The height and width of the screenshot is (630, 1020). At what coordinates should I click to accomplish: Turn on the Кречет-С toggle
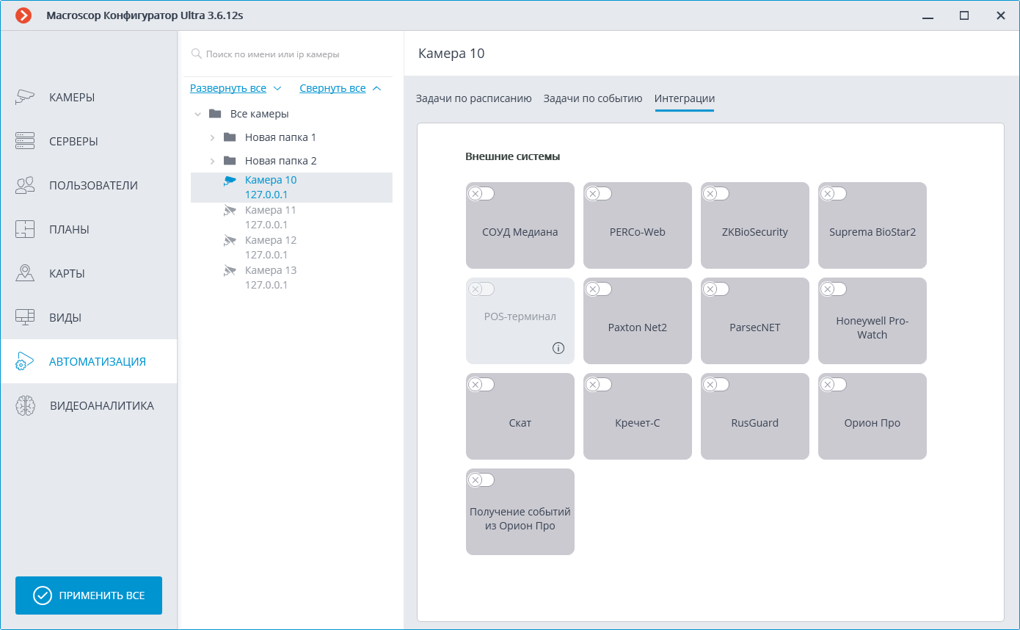click(x=599, y=385)
